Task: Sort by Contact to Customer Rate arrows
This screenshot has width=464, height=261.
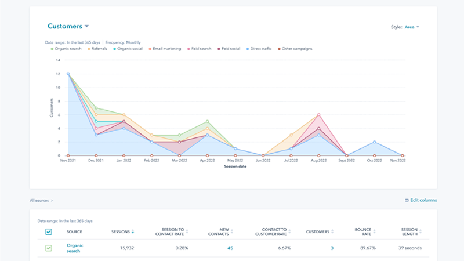Action: (289, 232)
